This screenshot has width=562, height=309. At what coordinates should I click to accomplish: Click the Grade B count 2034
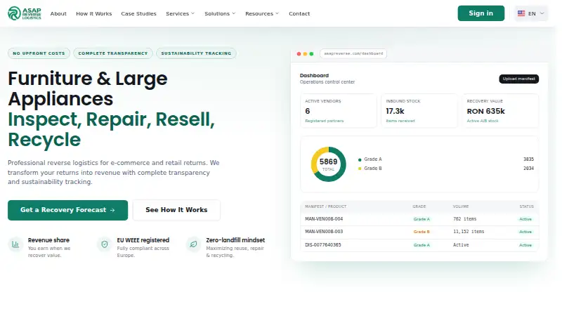[x=528, y=169]
